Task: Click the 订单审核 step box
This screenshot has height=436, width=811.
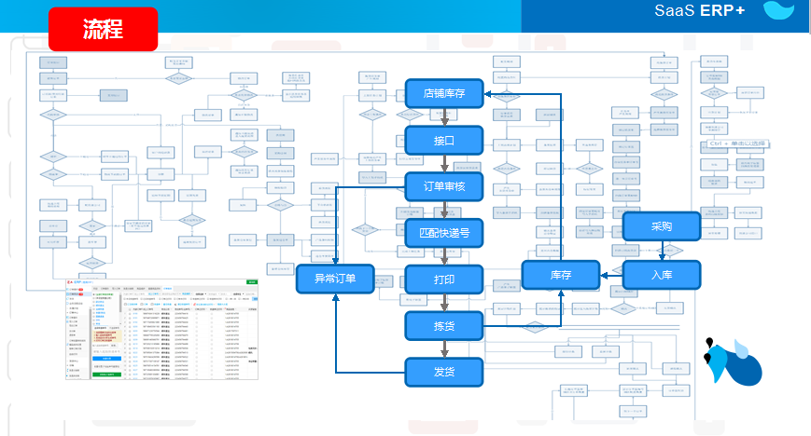Action: click(443, 186)
